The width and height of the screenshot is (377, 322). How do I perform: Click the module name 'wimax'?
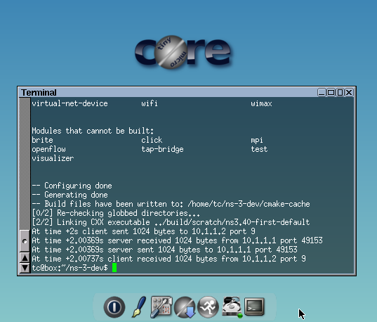[x=261, y=103]
